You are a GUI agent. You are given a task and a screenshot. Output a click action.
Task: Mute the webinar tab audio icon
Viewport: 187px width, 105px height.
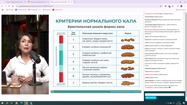pyautogui.click(x=69, y=2)
